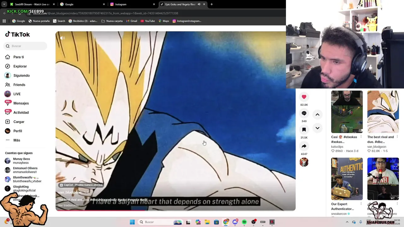Open a new browser tab
The image size is (404, 227).
(211, 4)
